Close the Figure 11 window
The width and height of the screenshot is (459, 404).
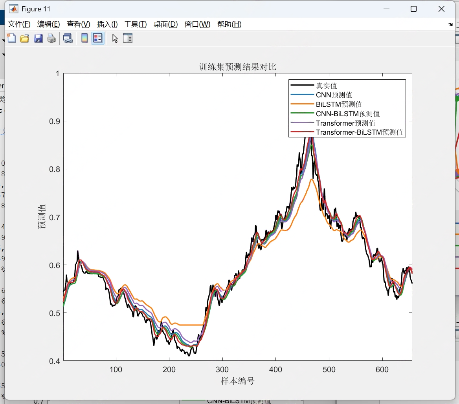[441, 9]
